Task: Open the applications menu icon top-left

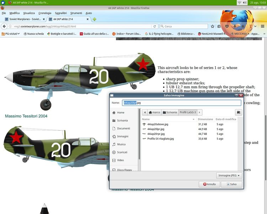Action: (3, 2)
